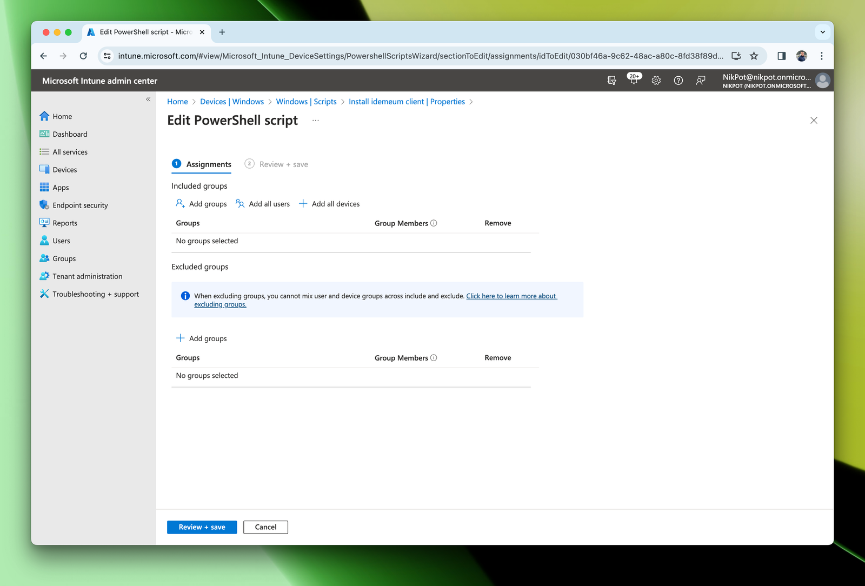865x586 pixels.
Task: Open the help question mark icon
Action: point(678,81)
